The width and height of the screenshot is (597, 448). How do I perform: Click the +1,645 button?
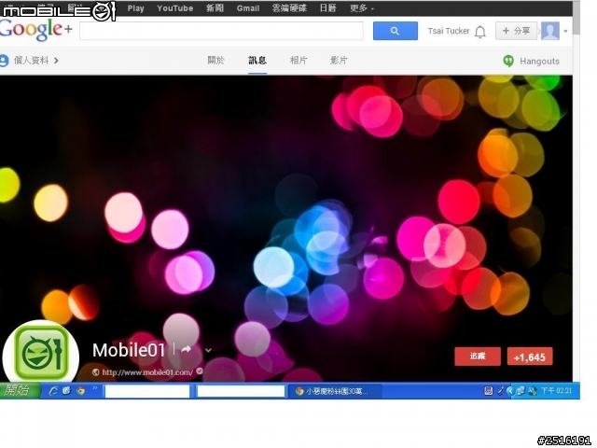click(x=530, y=357)
